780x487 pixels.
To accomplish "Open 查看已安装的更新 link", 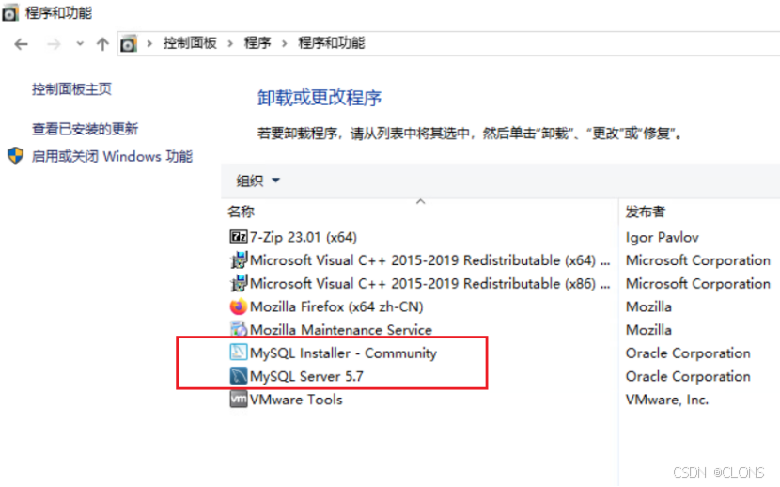I will [x=86, y=129].
